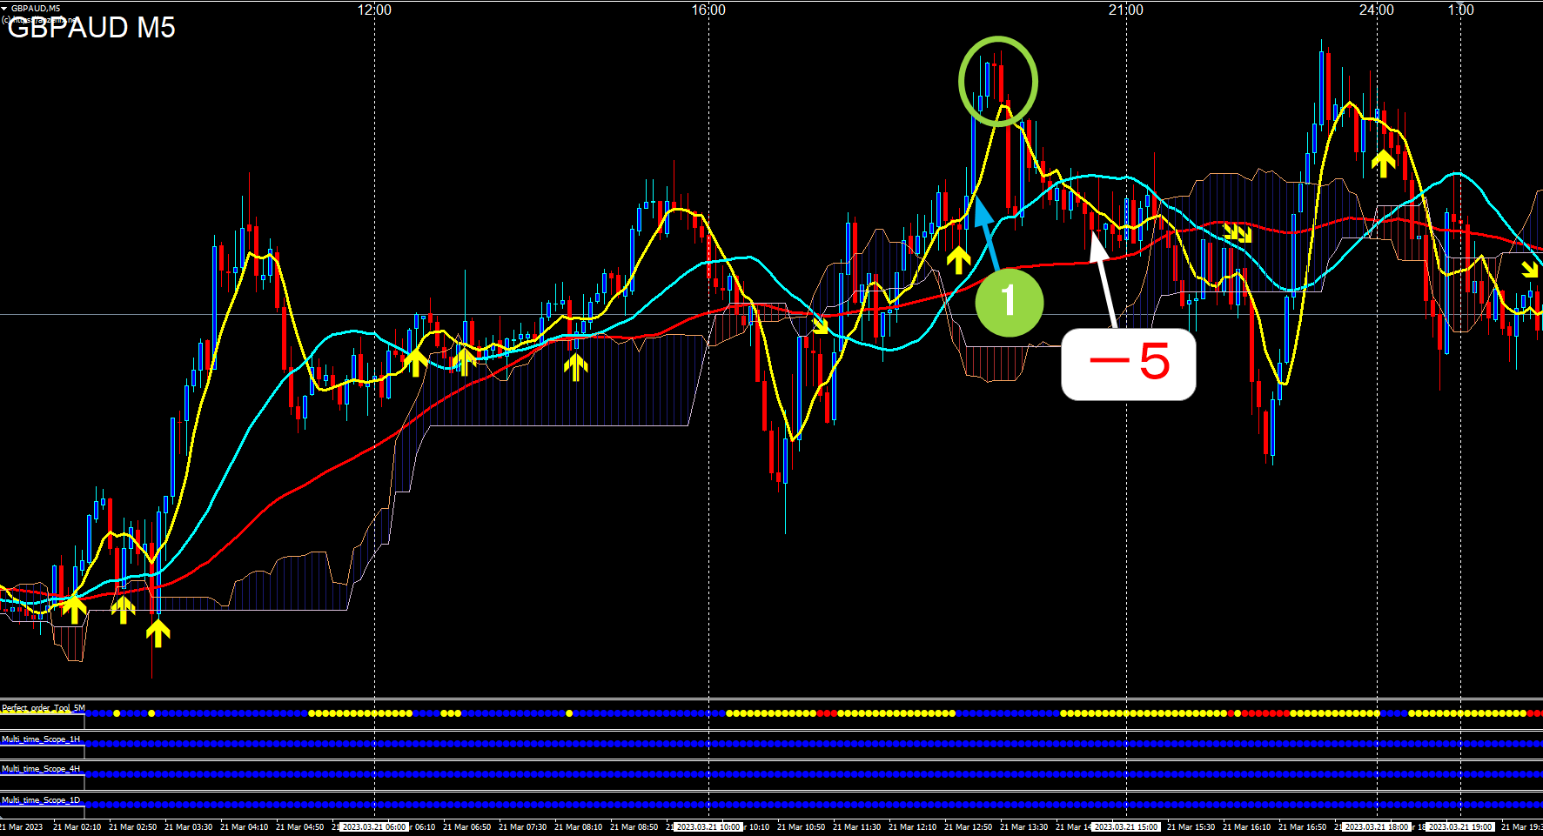Click the 21 Mar 08:50 time axis label

[x=634, y=827]
